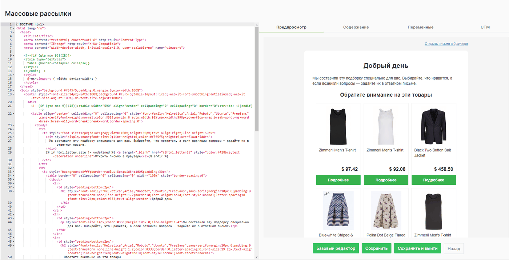Click Сохранить и выйти
This screenshot has height=260, width=509.
pyautogui.click(x=418, y=248)
